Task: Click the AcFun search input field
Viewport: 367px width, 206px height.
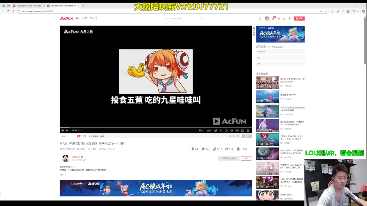Action: 180,18
